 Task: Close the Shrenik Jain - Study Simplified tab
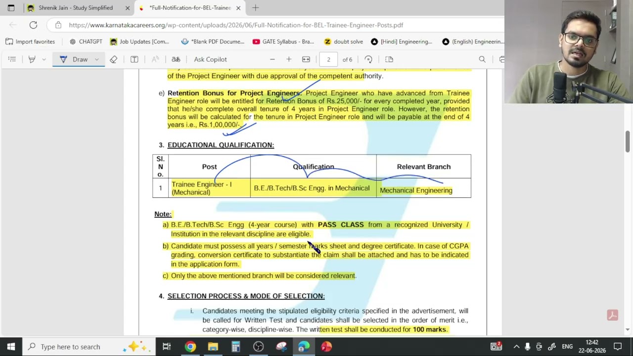coord(128,8)
